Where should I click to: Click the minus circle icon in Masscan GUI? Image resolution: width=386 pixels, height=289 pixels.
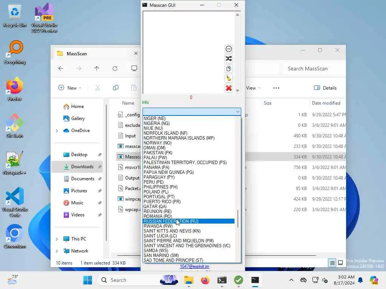[x=229, y=49]
